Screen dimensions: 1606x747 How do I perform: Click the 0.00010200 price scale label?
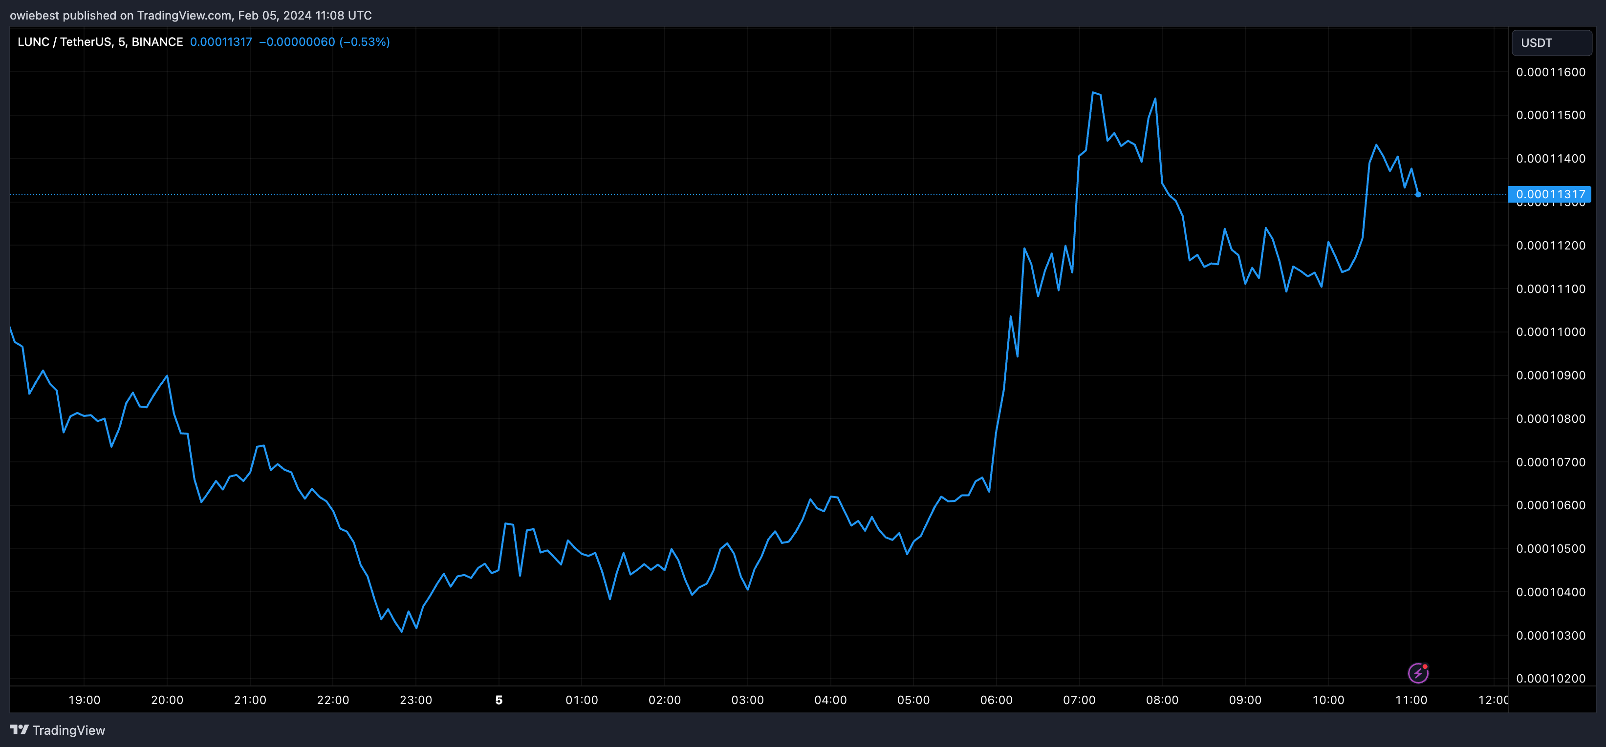(x=1550, y=679)
